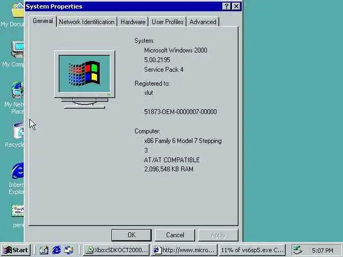This screenshot has height=257, width=343.
Task: Click the product ID 51873-OEM-0000007-00000
Action: click(x=181, y=112)
